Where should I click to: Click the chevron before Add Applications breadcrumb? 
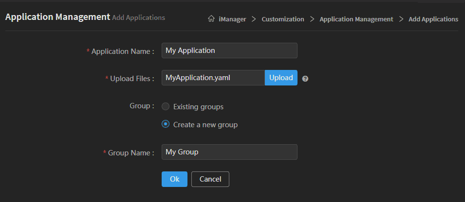401,19
